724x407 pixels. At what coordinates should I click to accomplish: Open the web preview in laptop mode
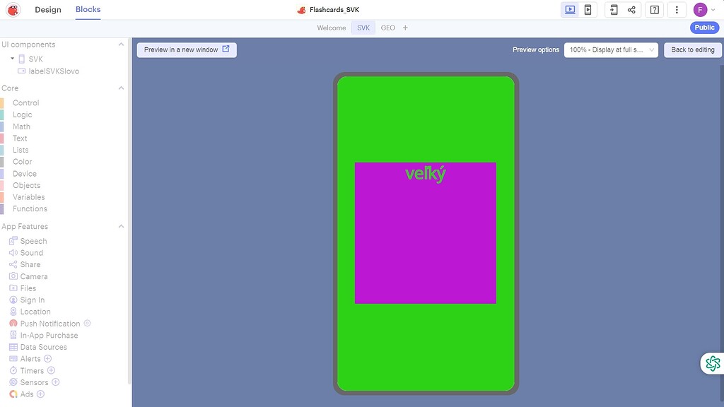click(x=570, y=9)
